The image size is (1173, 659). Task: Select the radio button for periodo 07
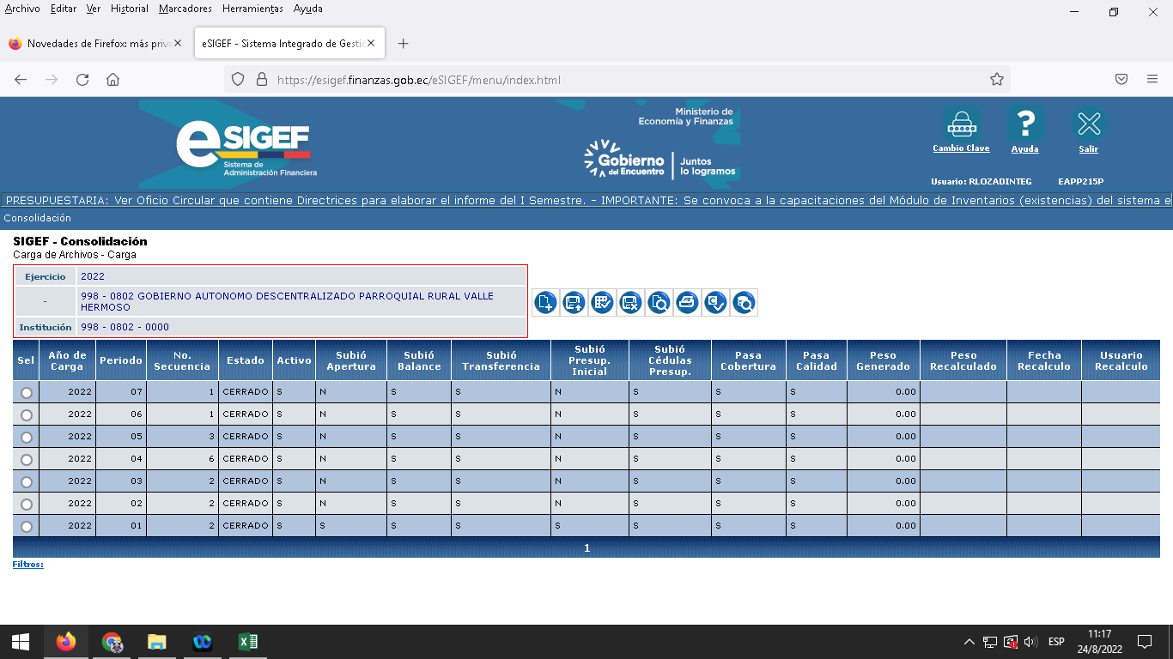(27, 392)
